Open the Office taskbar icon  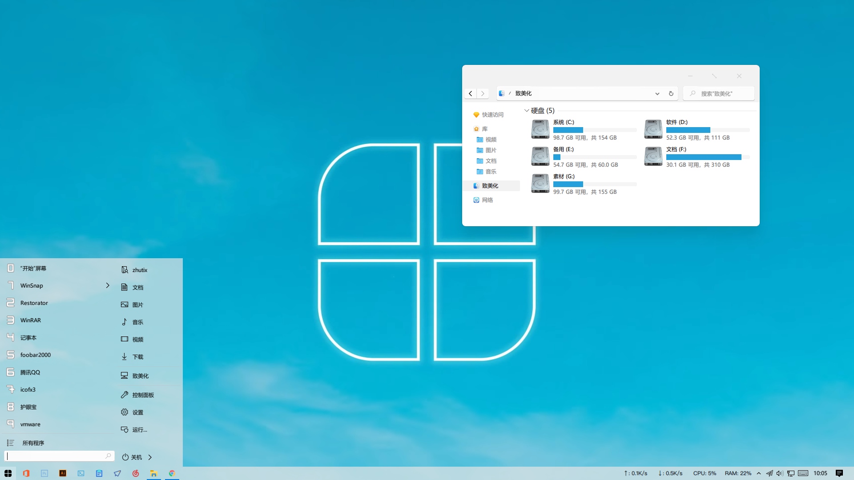pos(26,473)
